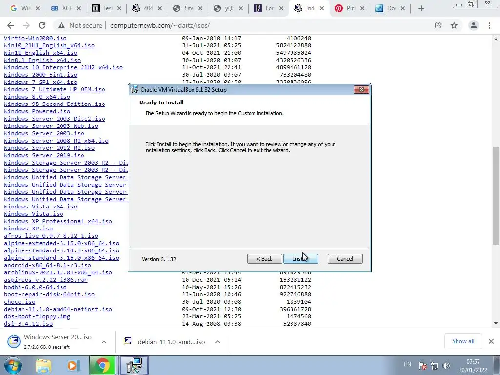The height and width of the screenshot is (375, 500).
Task: Click page scroll up arrow
Action: 496,39
